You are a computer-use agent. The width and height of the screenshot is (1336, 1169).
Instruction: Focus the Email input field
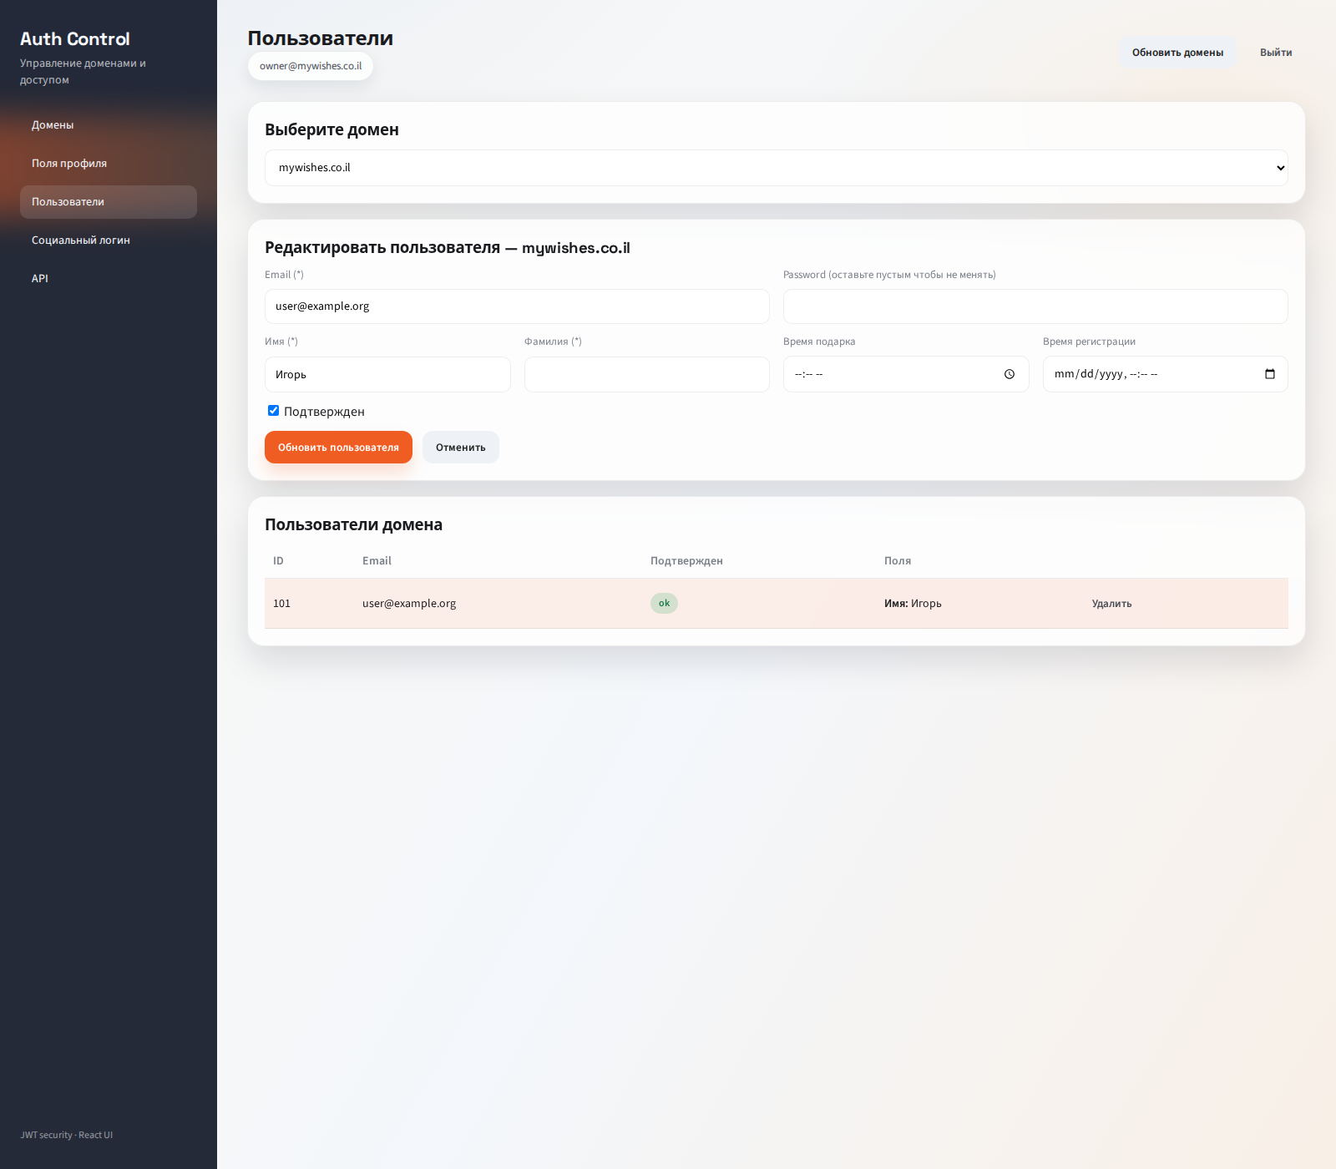click(x=517, y=306)
